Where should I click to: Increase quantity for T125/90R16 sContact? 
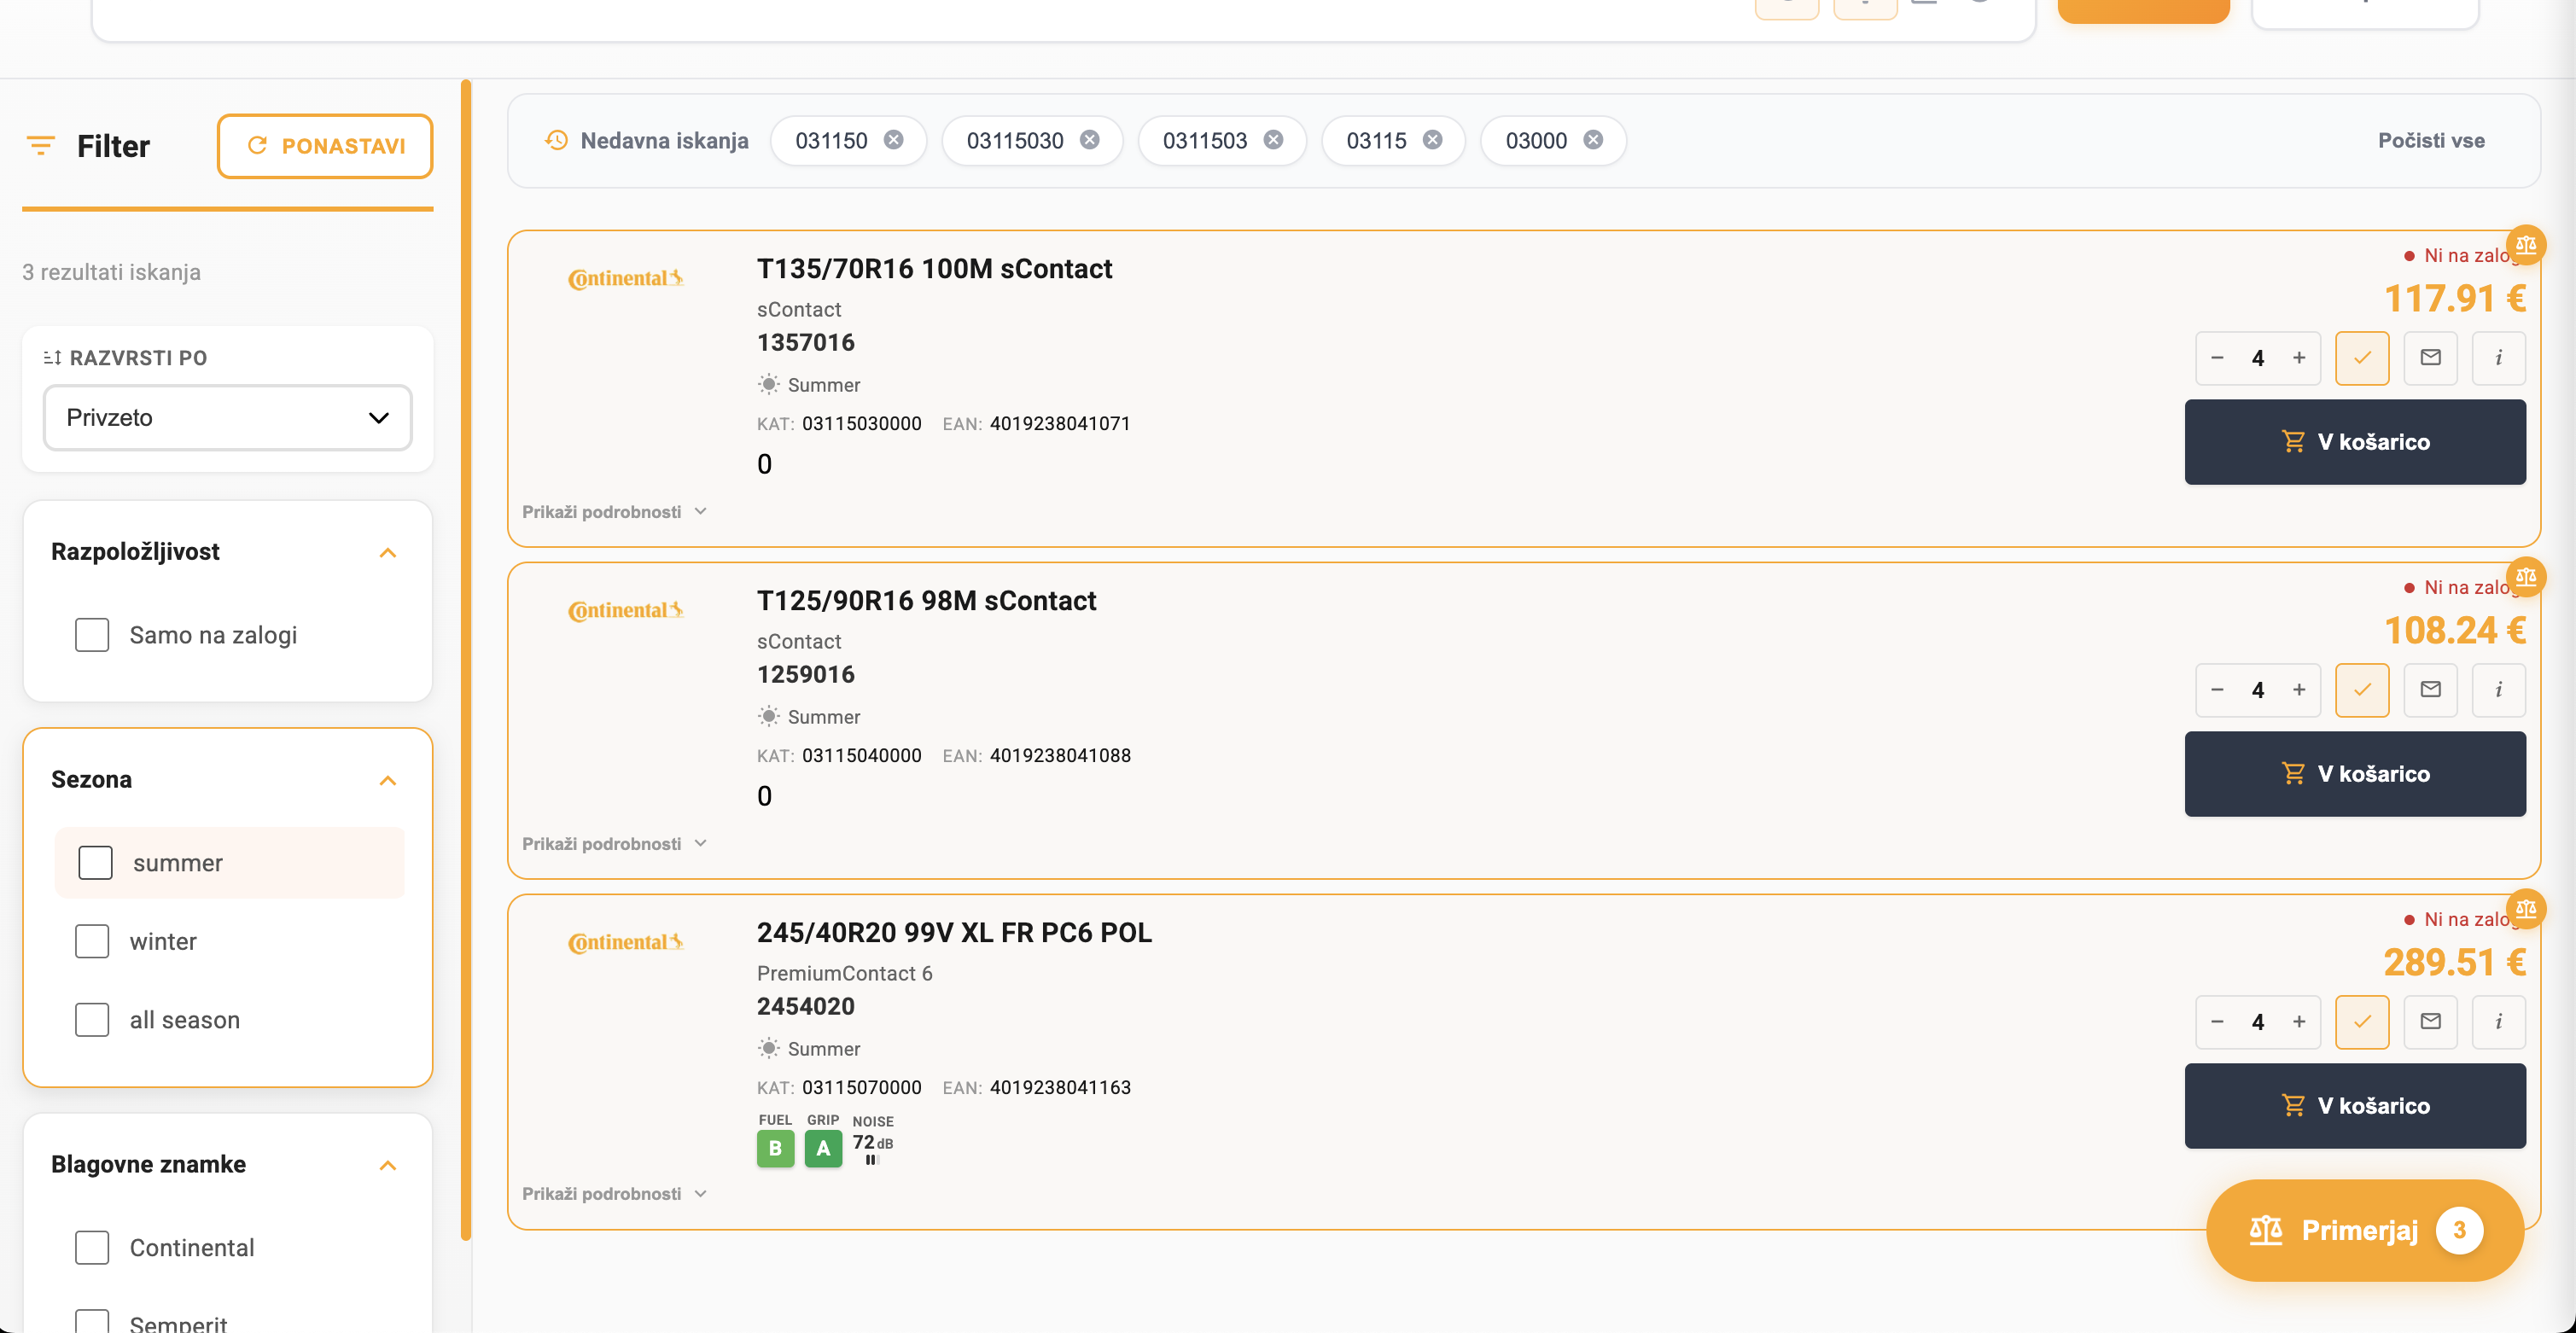click(2299, 690)
